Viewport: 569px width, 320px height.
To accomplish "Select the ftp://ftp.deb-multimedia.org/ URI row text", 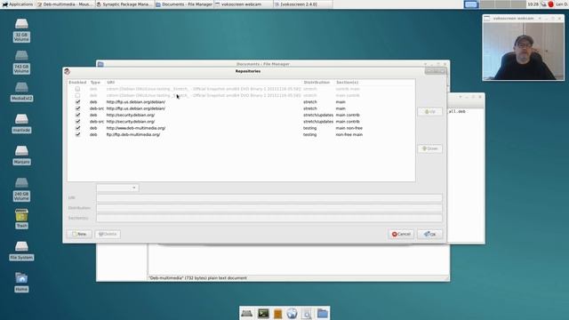I will [x=133, y=134].
